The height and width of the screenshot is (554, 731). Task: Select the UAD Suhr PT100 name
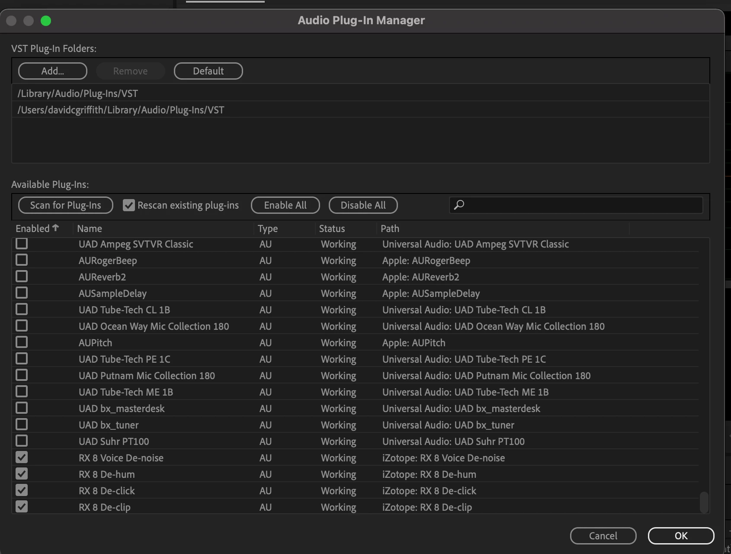(x=114, y=441)
